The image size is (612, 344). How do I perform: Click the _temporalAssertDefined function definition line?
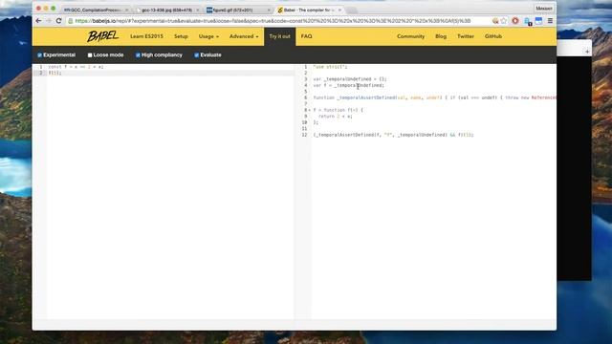(x=434, y=97)
